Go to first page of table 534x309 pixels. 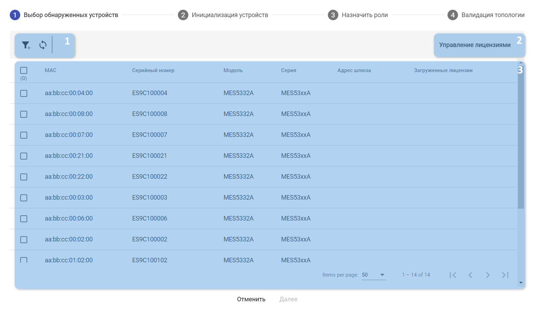tap(453, 275)
